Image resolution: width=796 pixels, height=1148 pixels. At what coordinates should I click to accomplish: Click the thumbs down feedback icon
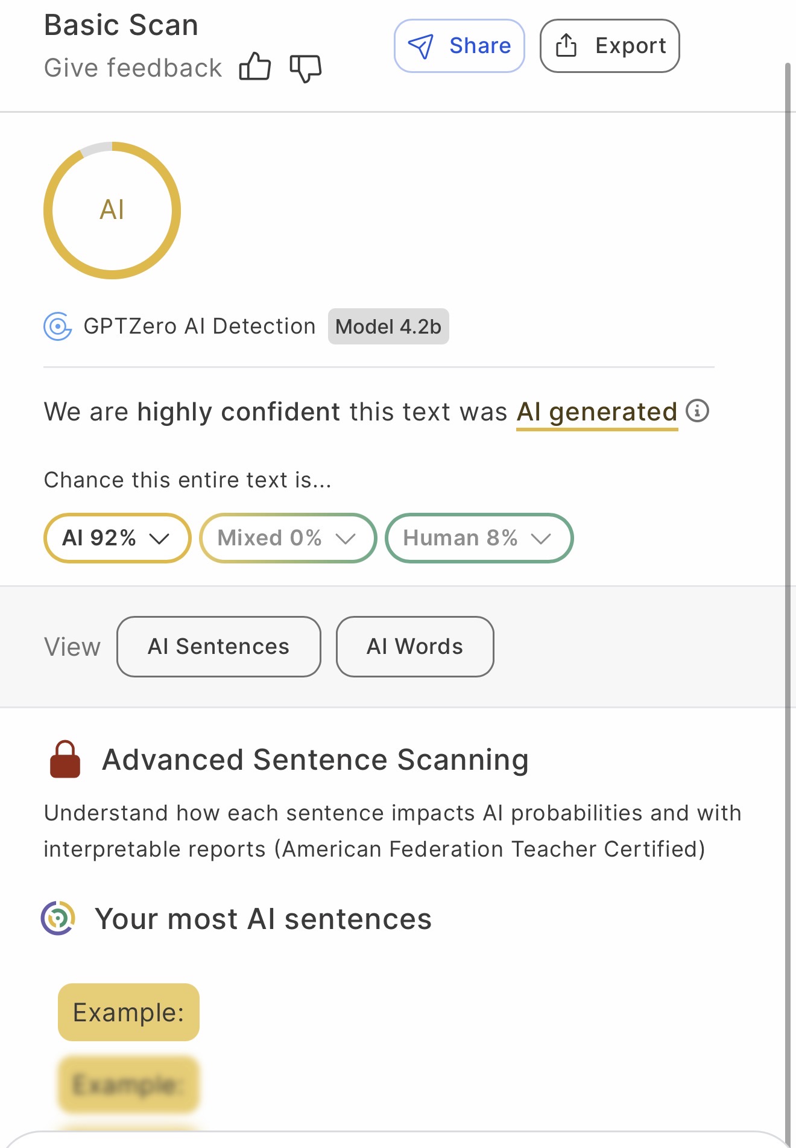305,68
